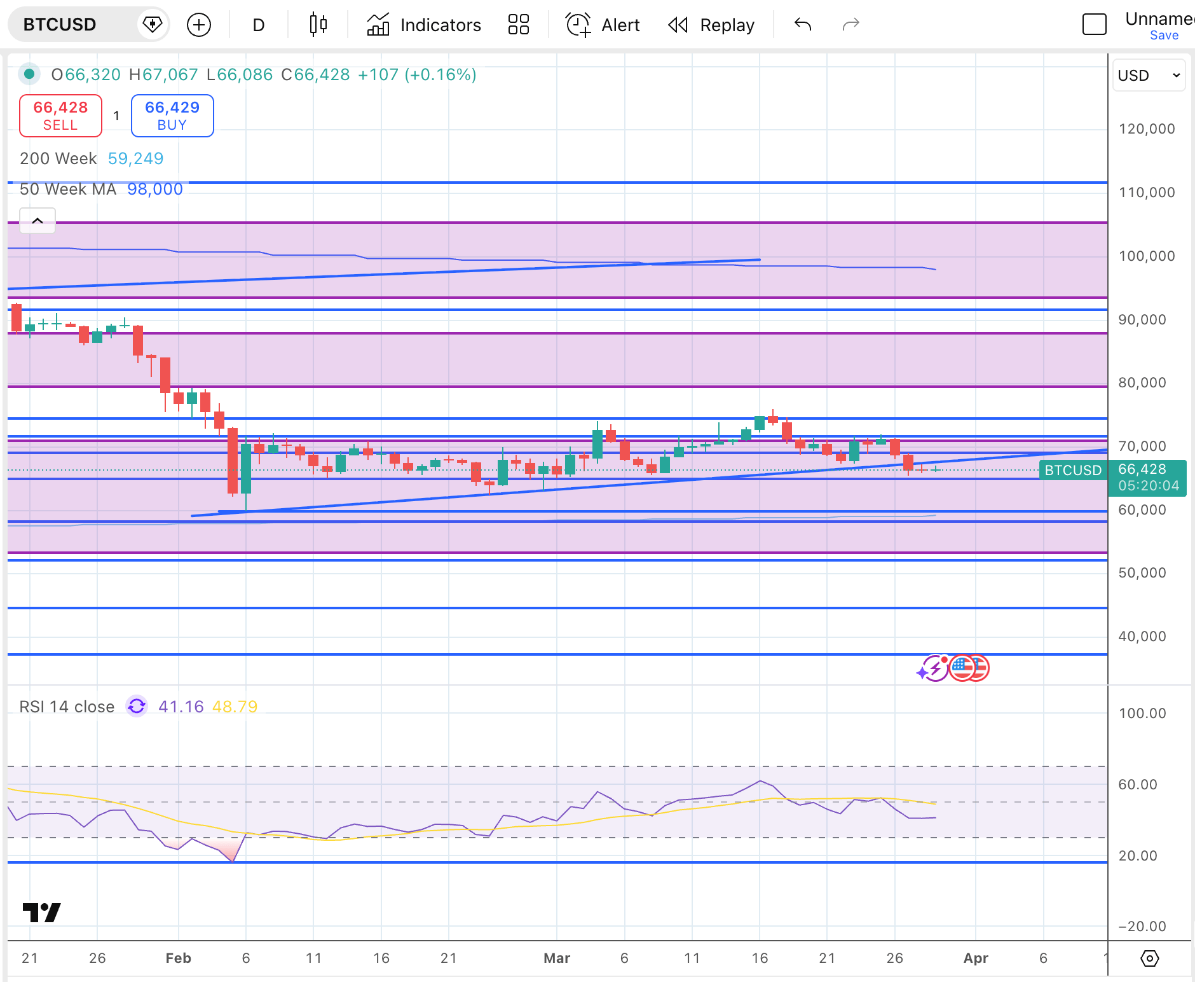
Task: Redo the last chart action
Action: pos(850,25)
